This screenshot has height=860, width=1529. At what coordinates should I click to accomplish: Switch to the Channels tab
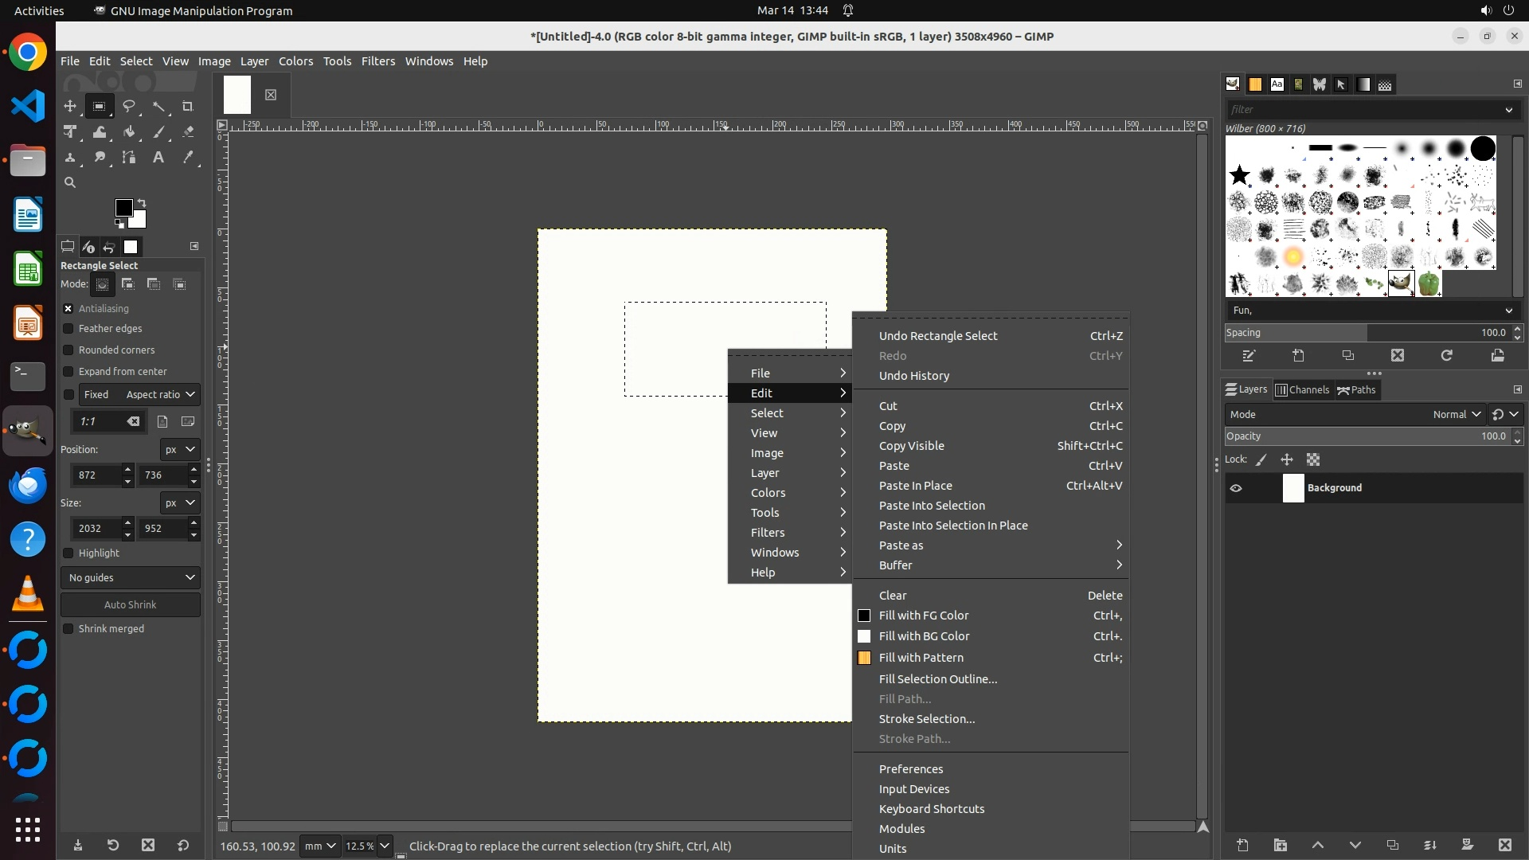1302,390
